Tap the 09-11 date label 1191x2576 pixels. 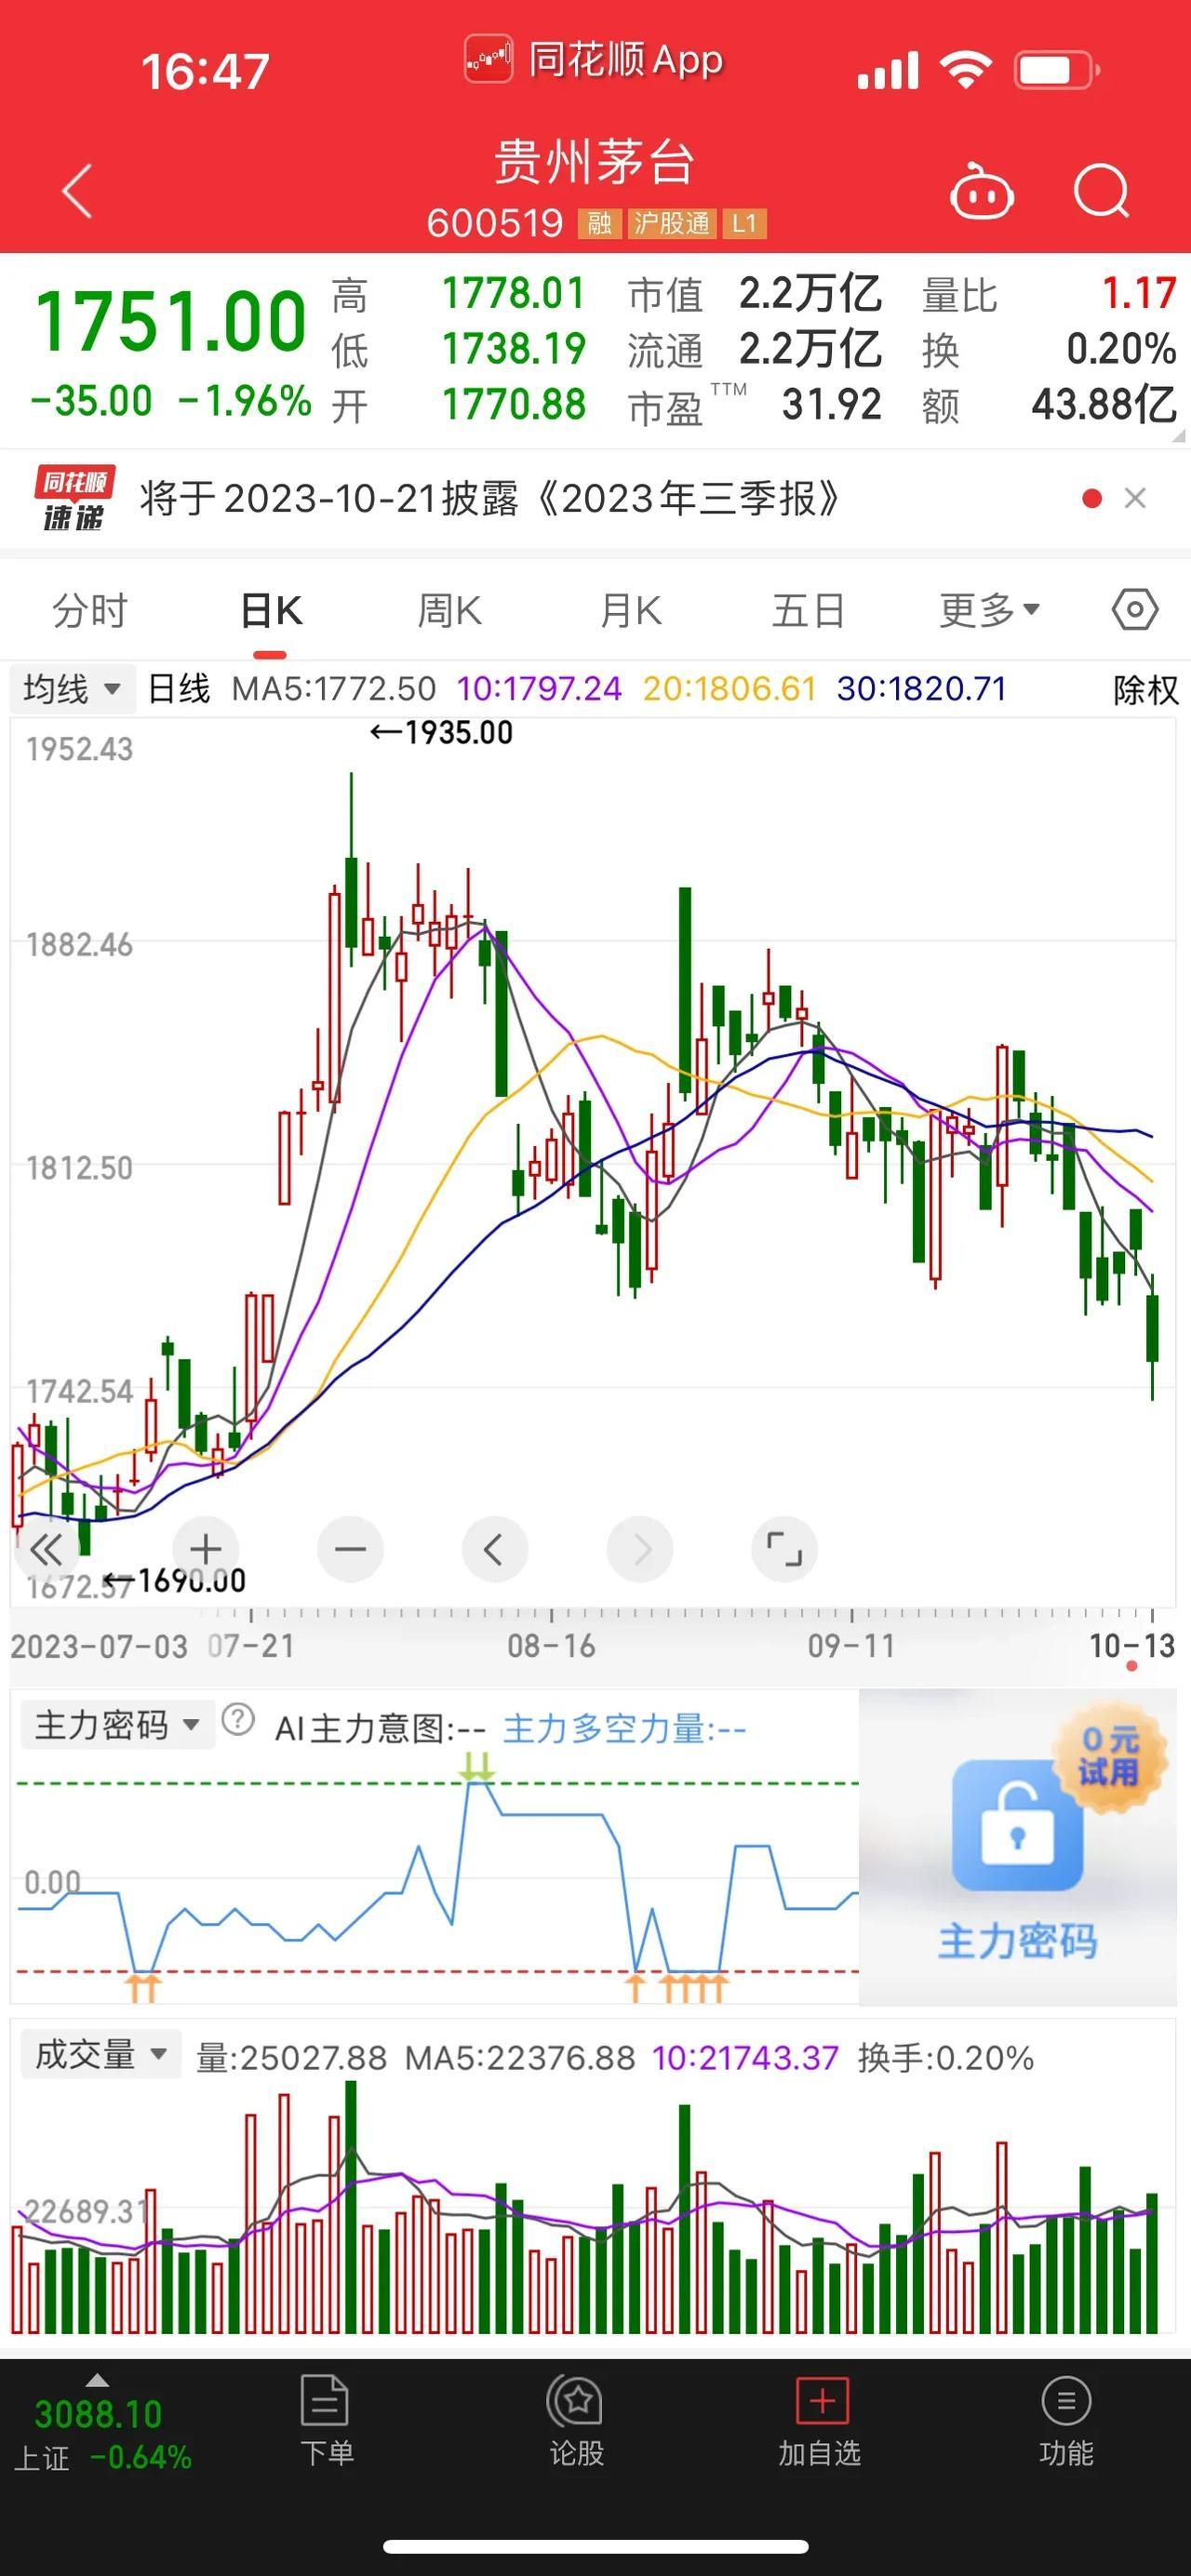[851, 1645]
